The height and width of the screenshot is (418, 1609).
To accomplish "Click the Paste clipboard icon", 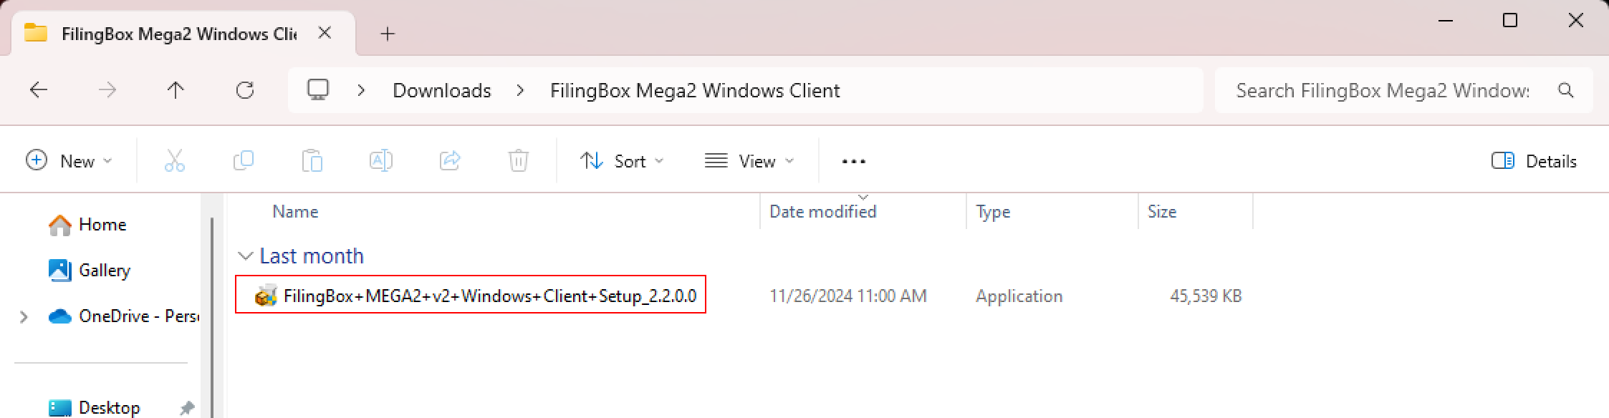I will (x=312, y=161).
